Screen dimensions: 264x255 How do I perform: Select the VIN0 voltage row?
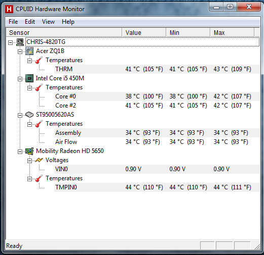pos(157,169)
